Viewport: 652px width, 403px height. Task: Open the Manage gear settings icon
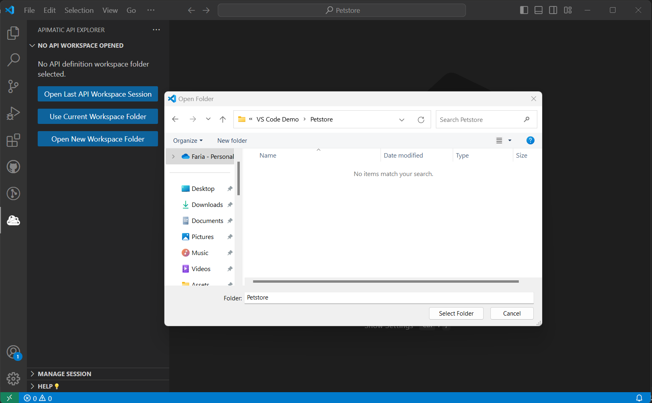click(13, 379)
